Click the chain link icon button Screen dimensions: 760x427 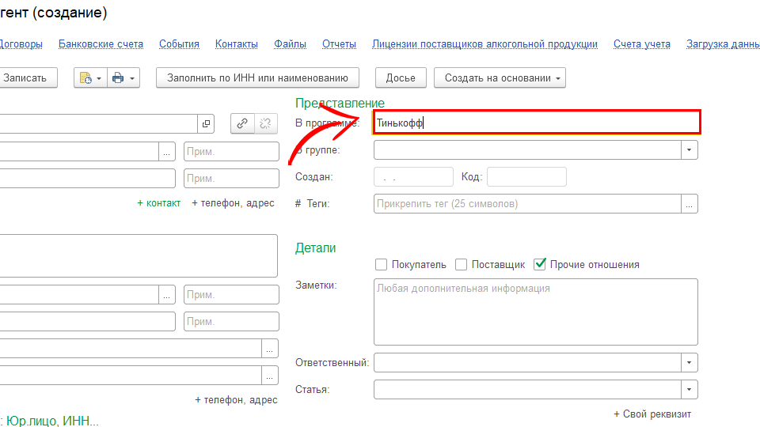coord(242,123)
